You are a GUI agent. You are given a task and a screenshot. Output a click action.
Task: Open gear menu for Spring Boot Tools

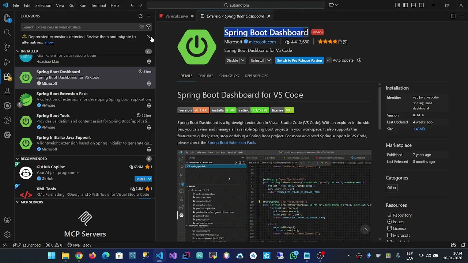coord(149,127)
